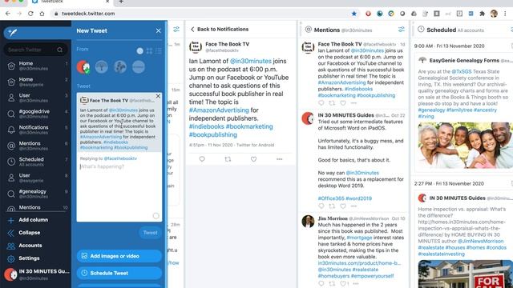Jump to the Scheduled column in sidebar
The image size is (513, 288).
[x=35, y=162]
